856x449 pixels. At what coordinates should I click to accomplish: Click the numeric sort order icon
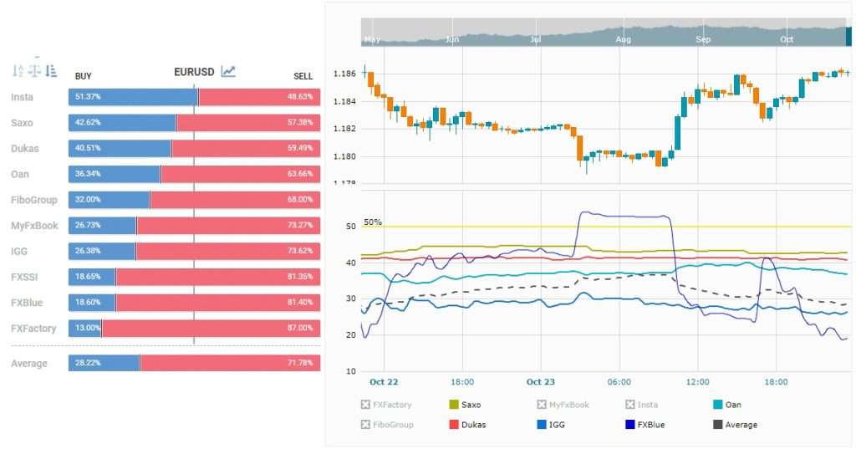pyautogui.click(x=18, y=72)
